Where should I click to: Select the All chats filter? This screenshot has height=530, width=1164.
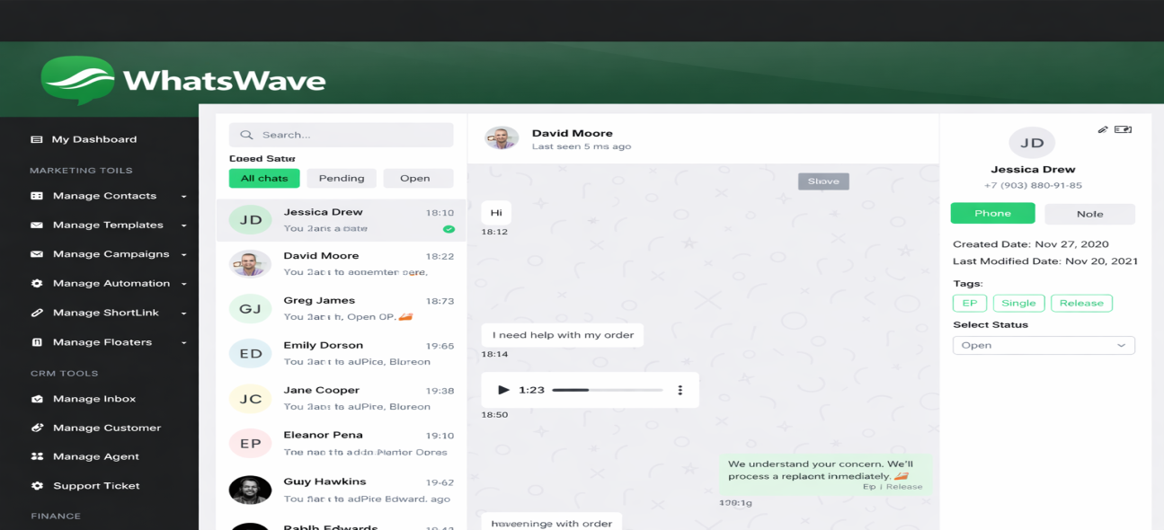264,178
